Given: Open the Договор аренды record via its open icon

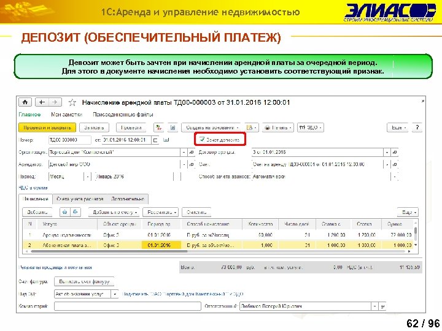Looking at the screenshot, I should click(x=395, y=152).
